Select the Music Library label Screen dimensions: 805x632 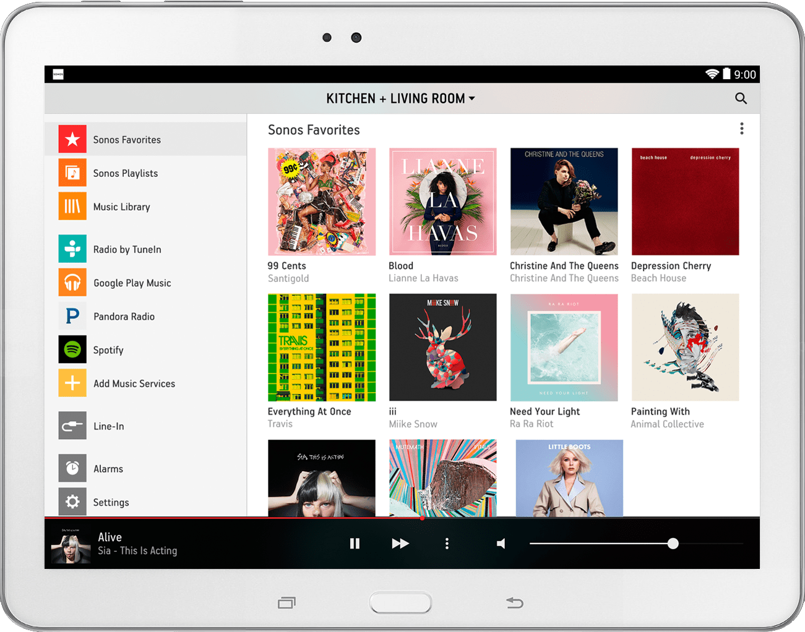(x=122, y=207)
